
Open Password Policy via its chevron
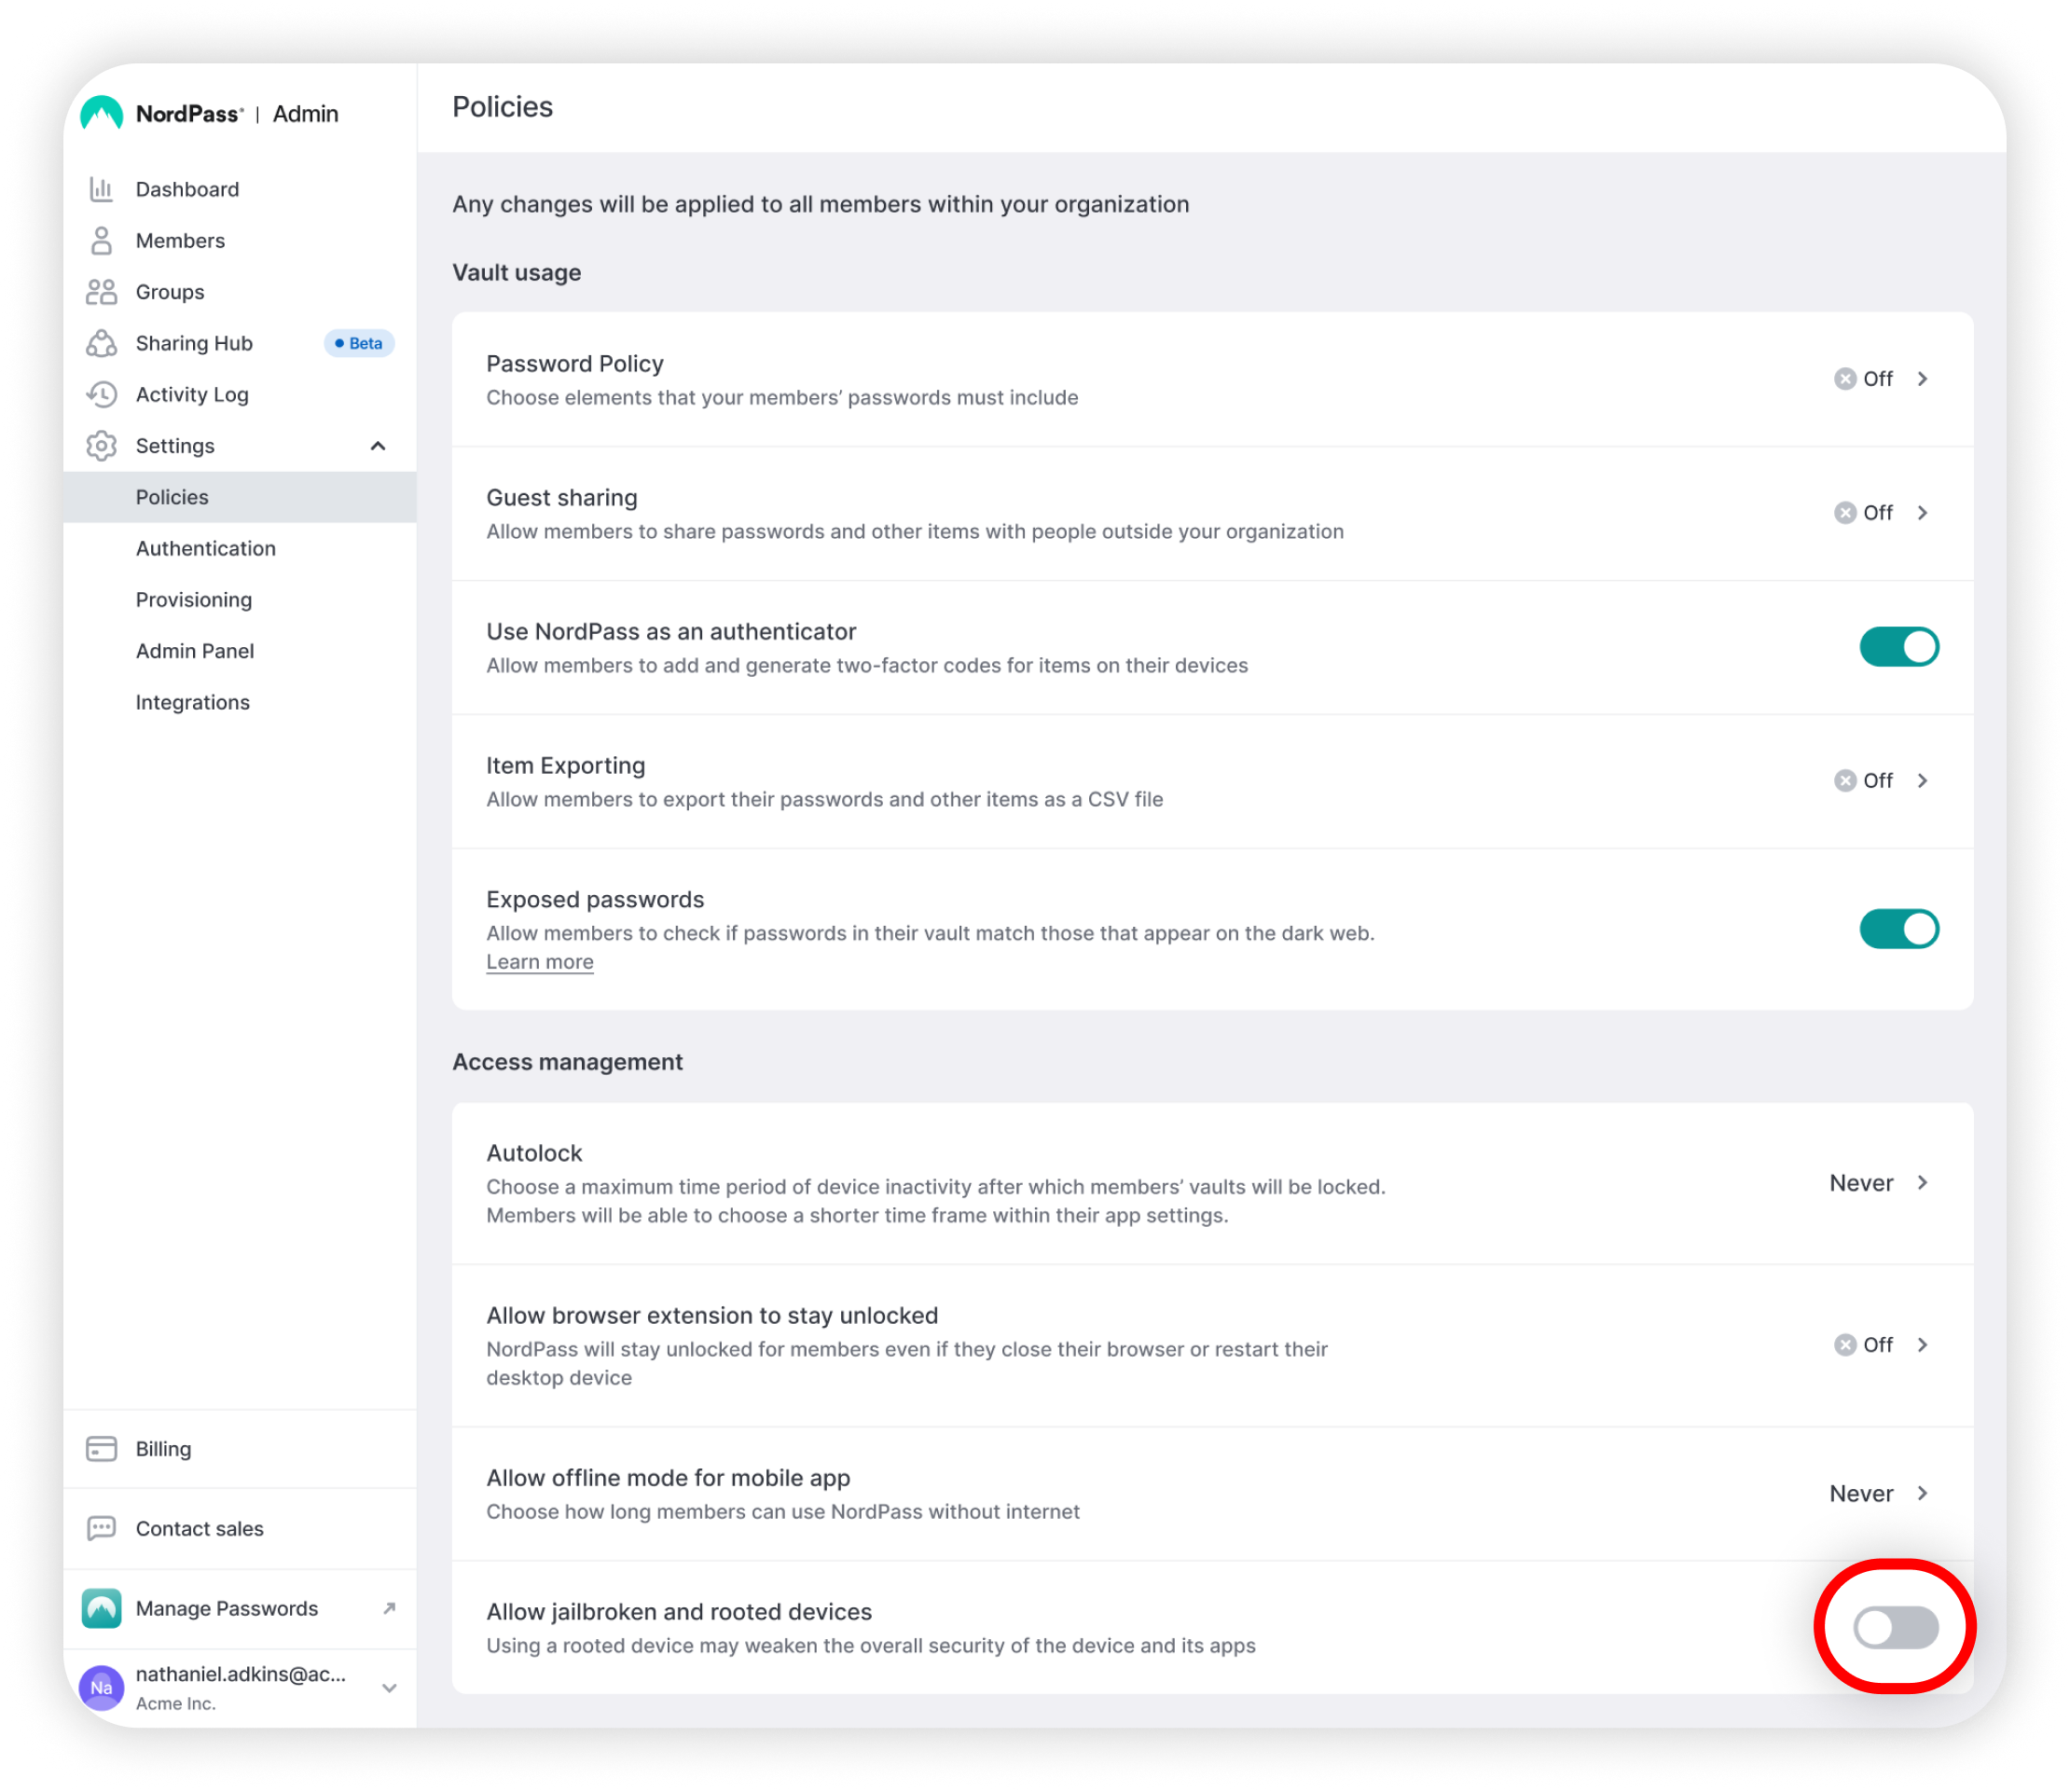[1922, 379]
